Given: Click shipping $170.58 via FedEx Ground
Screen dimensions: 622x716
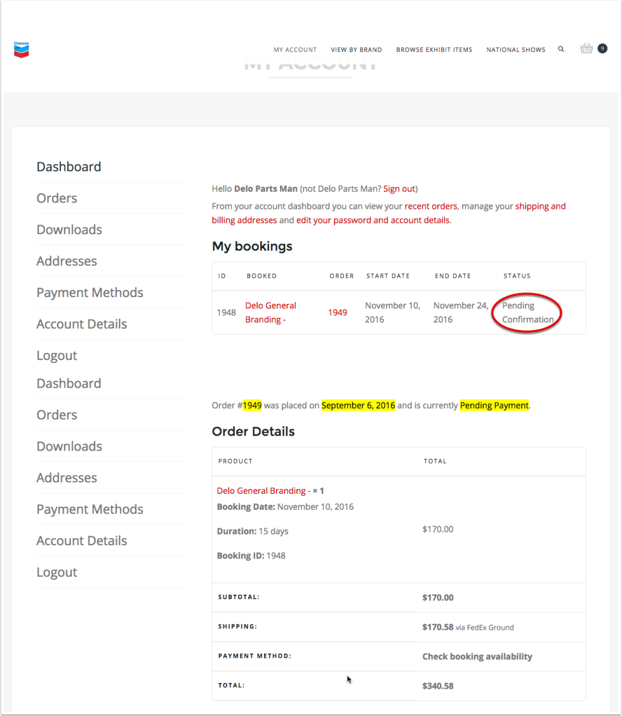Looking at the screenshot, I should coord(468,627).
